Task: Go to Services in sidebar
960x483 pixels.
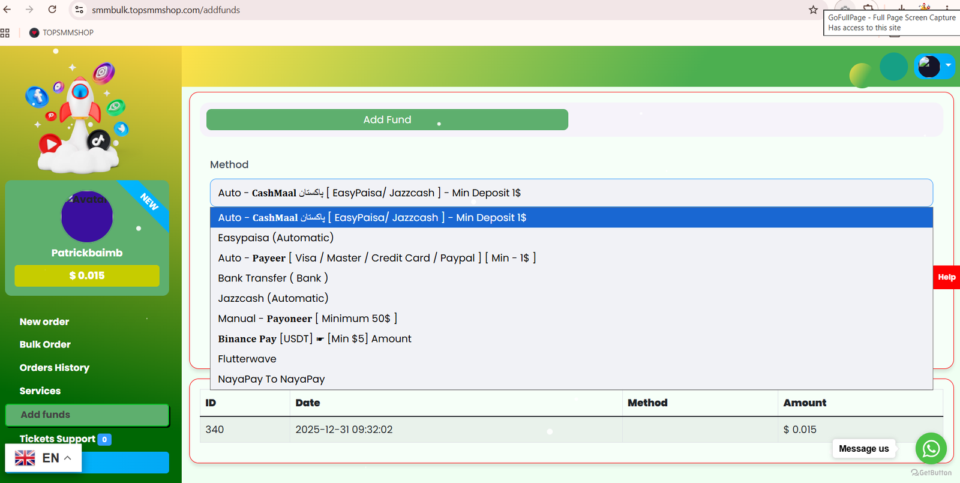Action: point(40,391)
